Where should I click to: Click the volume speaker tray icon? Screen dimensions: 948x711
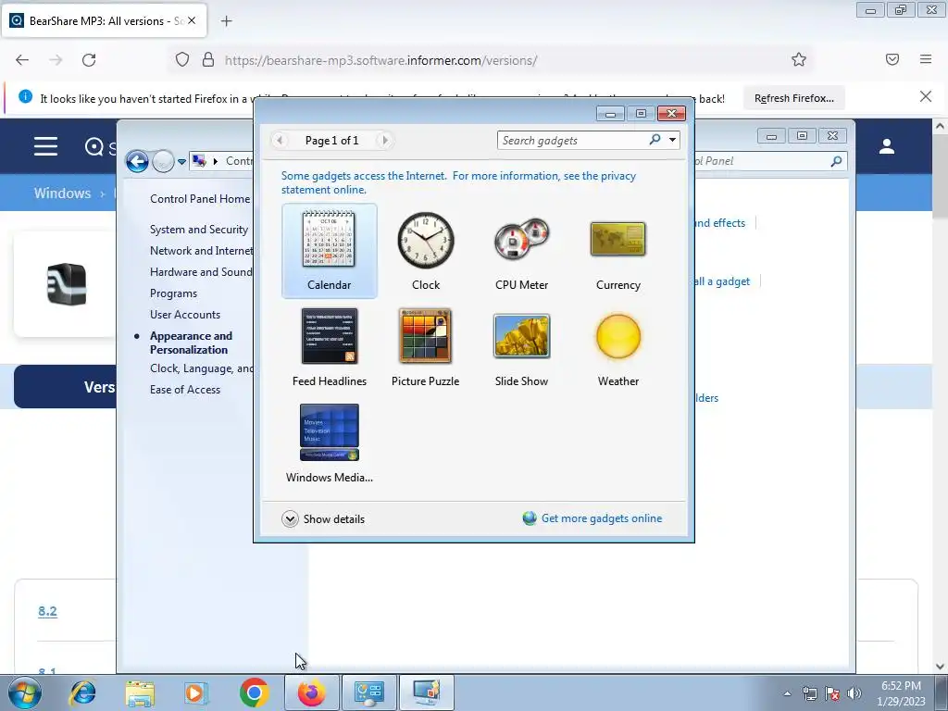pos(854,693)
